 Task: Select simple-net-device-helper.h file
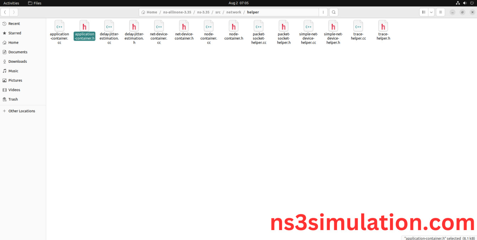tap(333, 26)
